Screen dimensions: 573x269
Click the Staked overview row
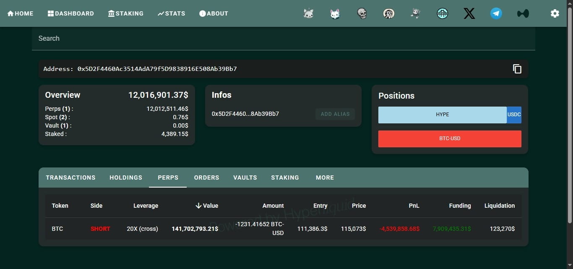[x=117, y=134]
